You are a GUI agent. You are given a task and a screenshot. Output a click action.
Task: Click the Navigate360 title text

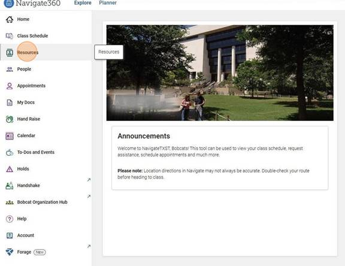pos(38,3)
